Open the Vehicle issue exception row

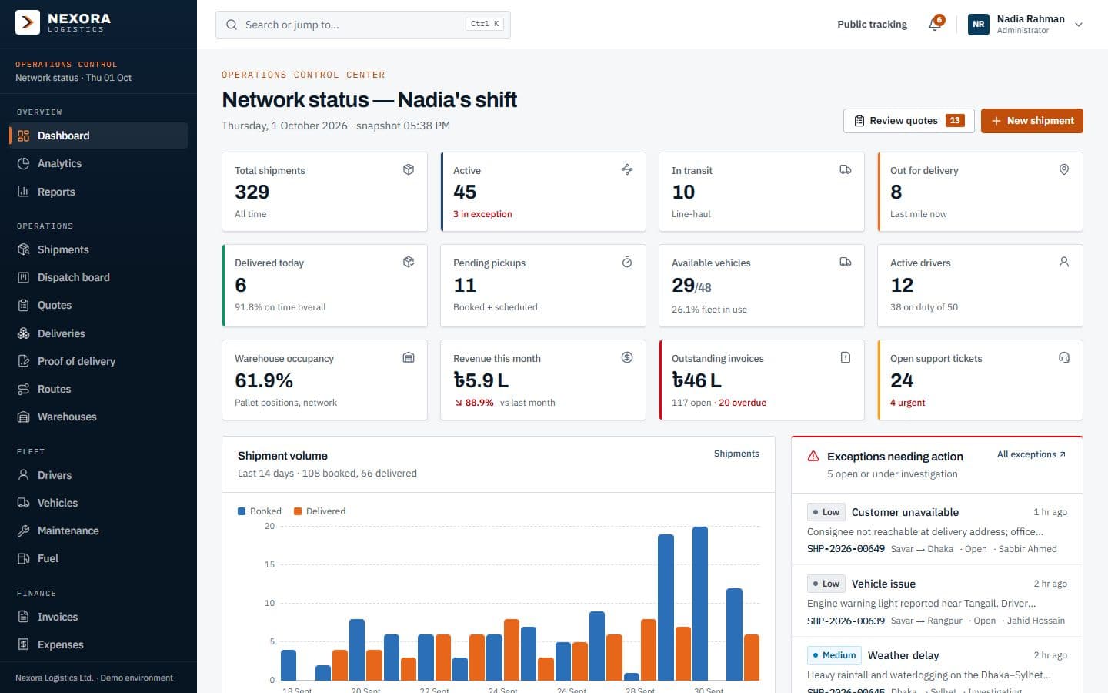tap(937, 601)
